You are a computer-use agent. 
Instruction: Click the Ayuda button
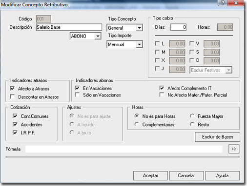click(x=223, y=176)
